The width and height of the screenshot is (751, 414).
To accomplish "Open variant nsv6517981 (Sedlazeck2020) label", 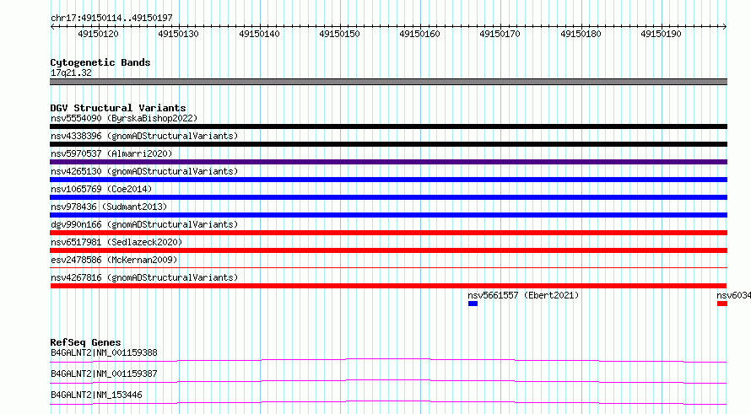I will tap(116, 242).
